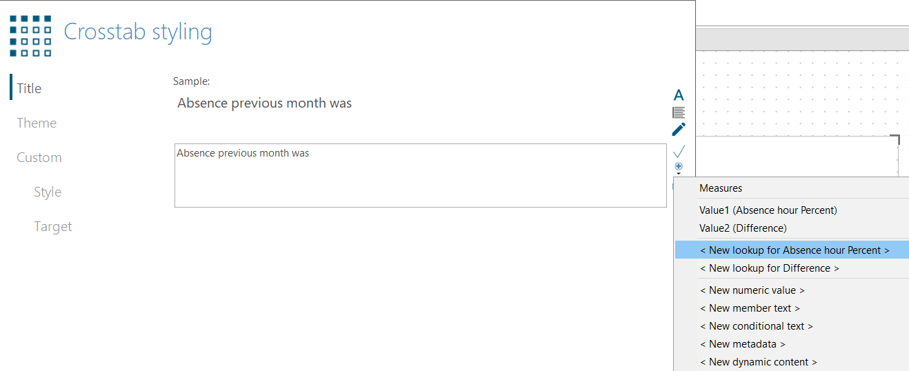Open dropdown arrow below plus icon
This screenshot has height=371, width=909.
(679, 174)
